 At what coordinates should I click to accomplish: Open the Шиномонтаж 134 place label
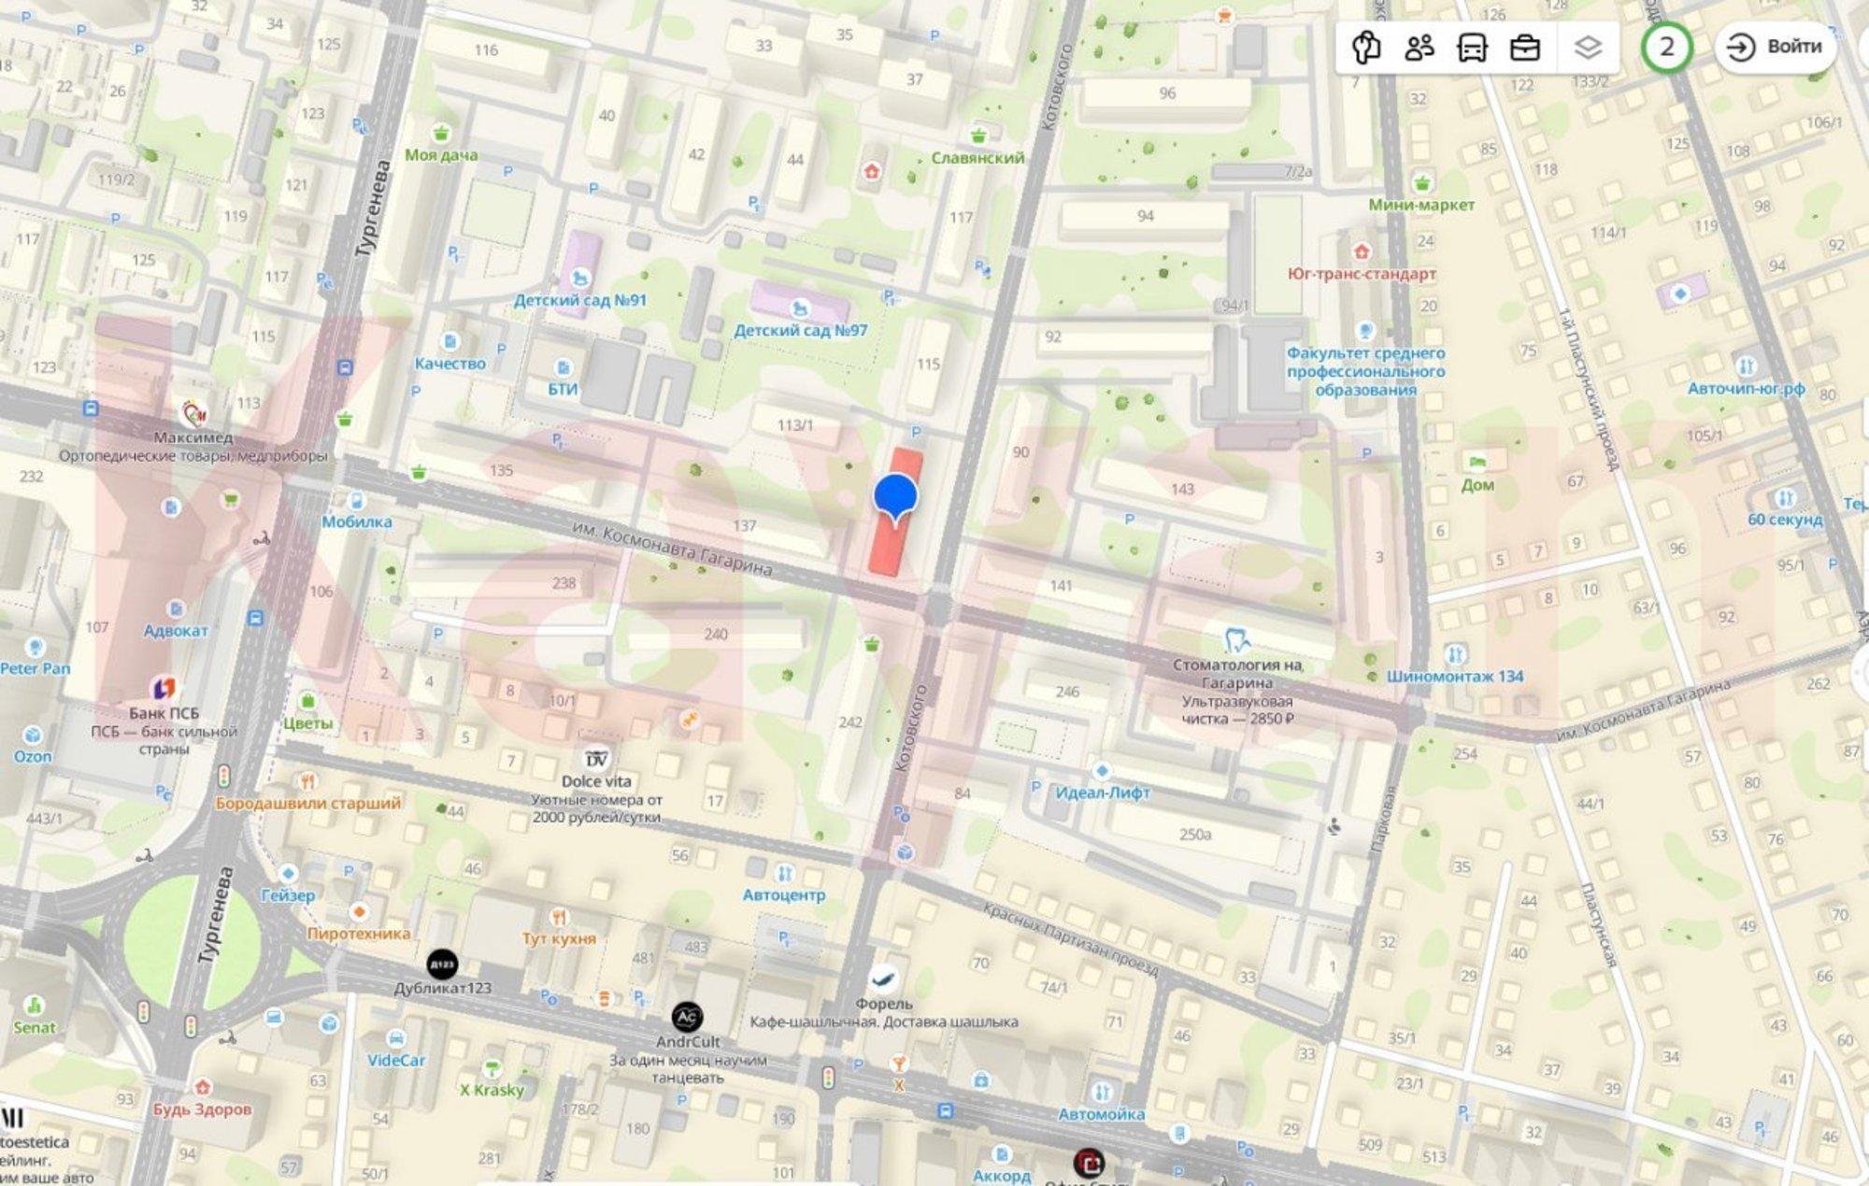click(x=1455, y=676)
